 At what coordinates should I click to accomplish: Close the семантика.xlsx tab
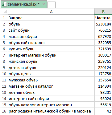tap(44, 4)
